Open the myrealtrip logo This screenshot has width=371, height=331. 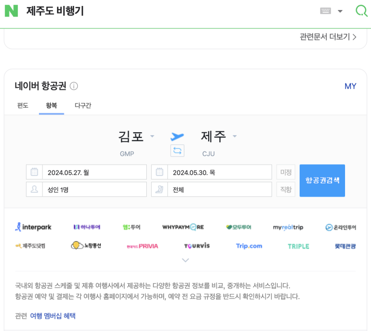click(288, 227)
